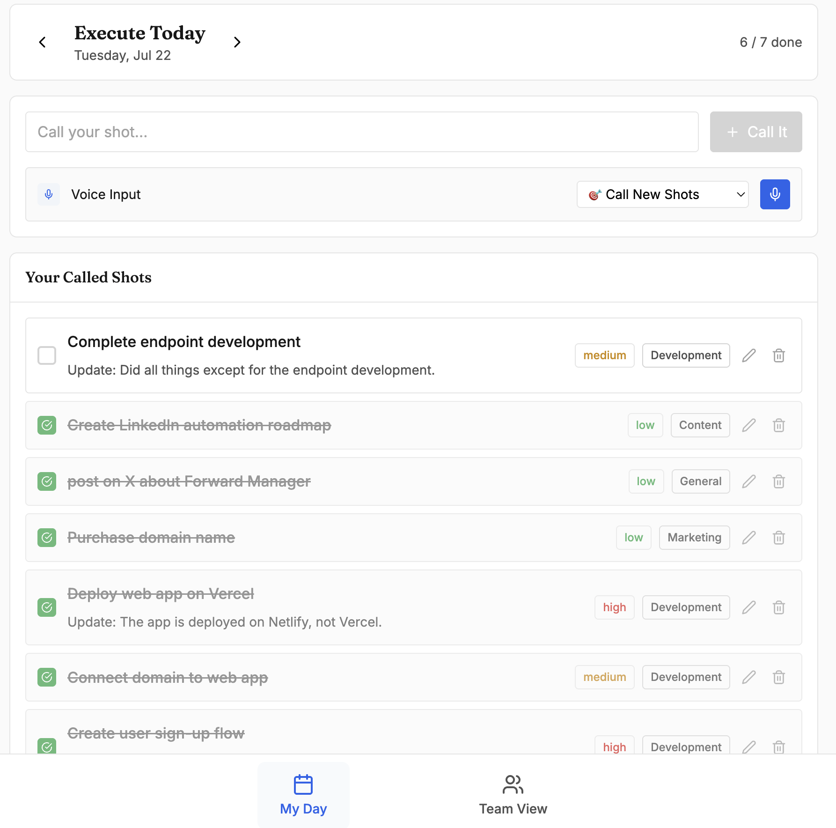Viewport: 836px width, 828px height.
Task: Go to next day arrow
Action: pos(237,42)
